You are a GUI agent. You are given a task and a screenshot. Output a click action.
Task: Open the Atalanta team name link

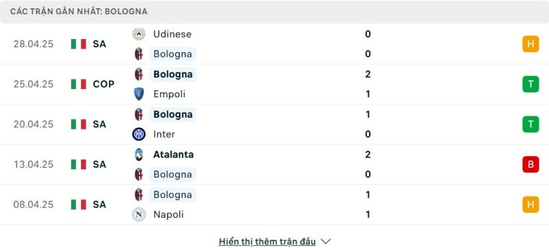[174, 154]
